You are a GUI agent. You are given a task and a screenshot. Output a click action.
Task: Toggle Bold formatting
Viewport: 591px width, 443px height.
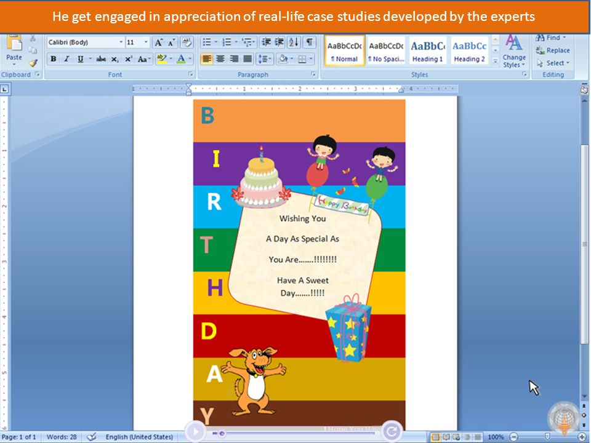click(54, 59)
